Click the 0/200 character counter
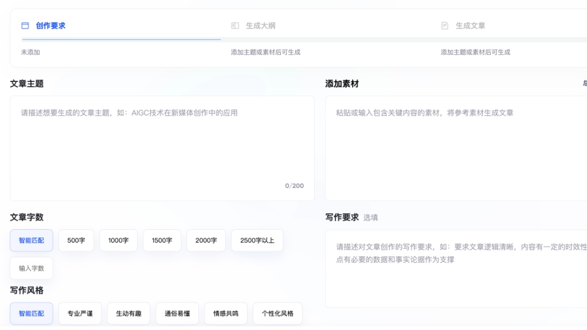 click(294, 186)
